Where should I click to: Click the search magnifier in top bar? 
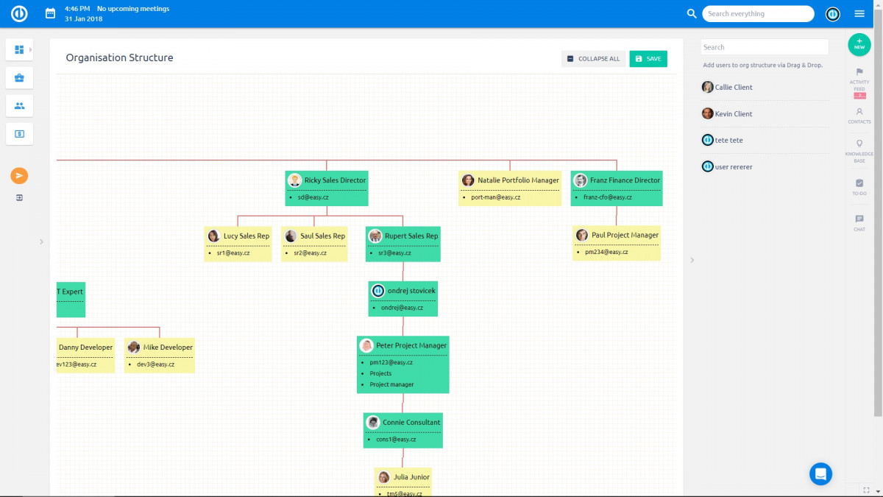click(691, 13)
